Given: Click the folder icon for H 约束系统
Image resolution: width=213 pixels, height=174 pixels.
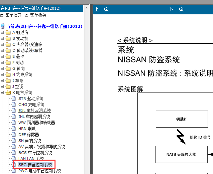Looking at the screenshot, I should click(8, 74).
